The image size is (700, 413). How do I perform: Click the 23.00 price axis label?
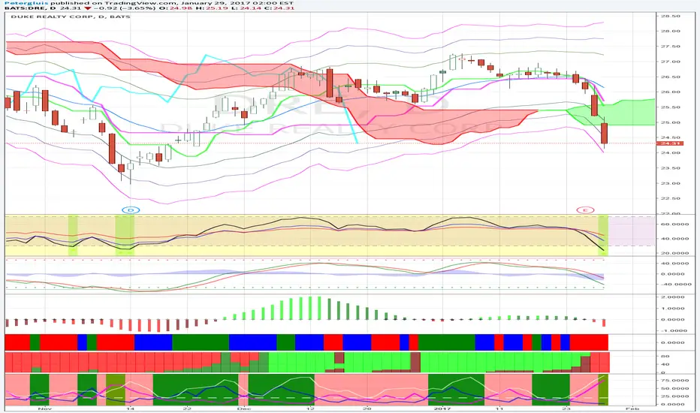(671, 183)
